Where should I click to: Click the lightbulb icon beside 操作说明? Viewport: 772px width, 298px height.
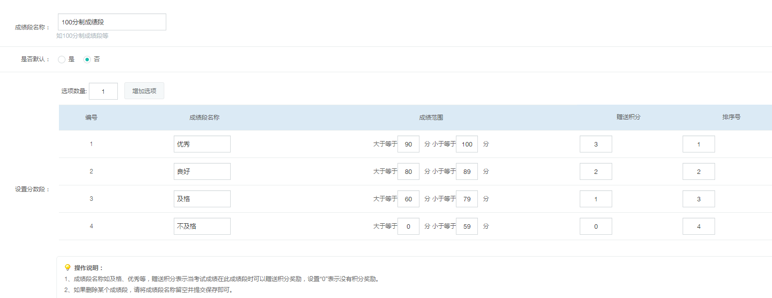(x=68, y=268)
